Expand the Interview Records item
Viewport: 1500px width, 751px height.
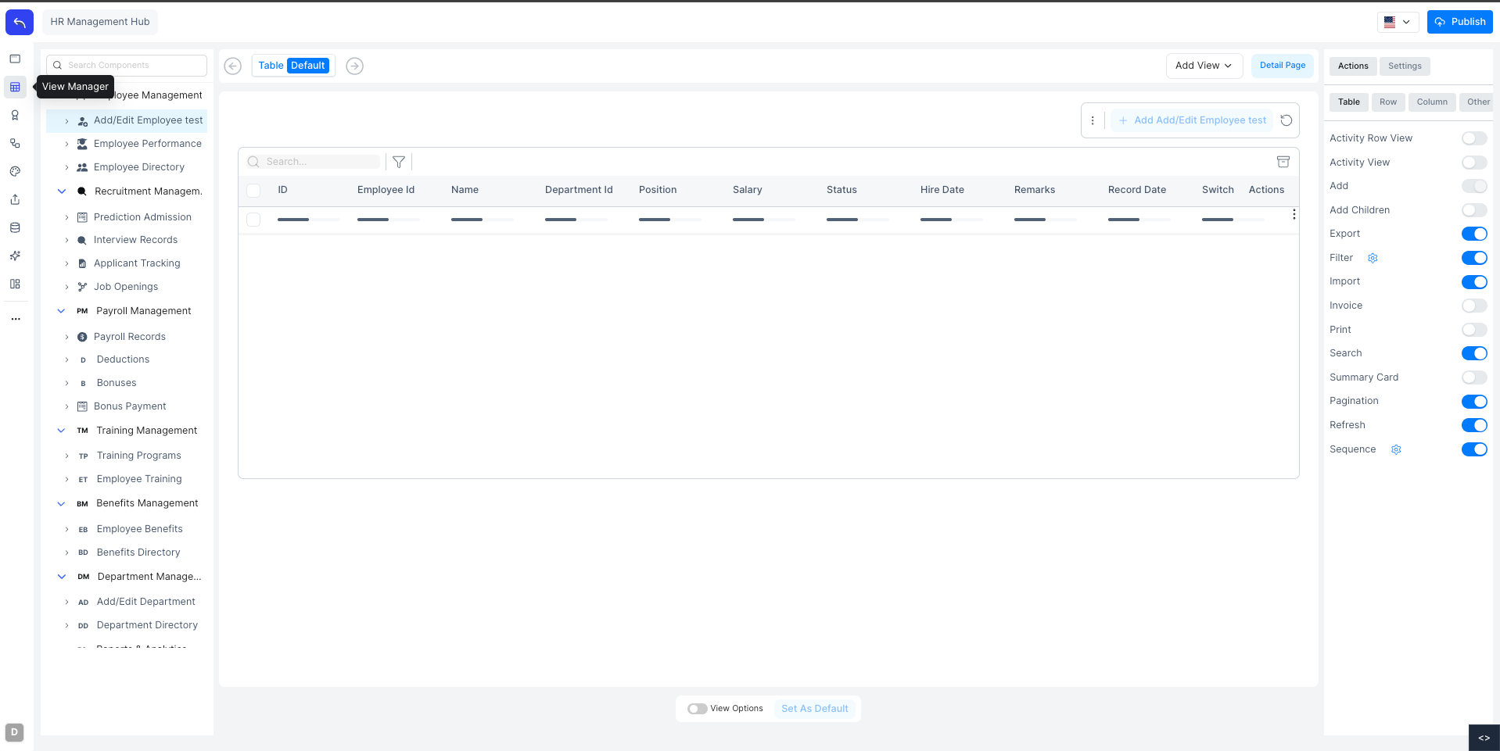tap(67, 240)
